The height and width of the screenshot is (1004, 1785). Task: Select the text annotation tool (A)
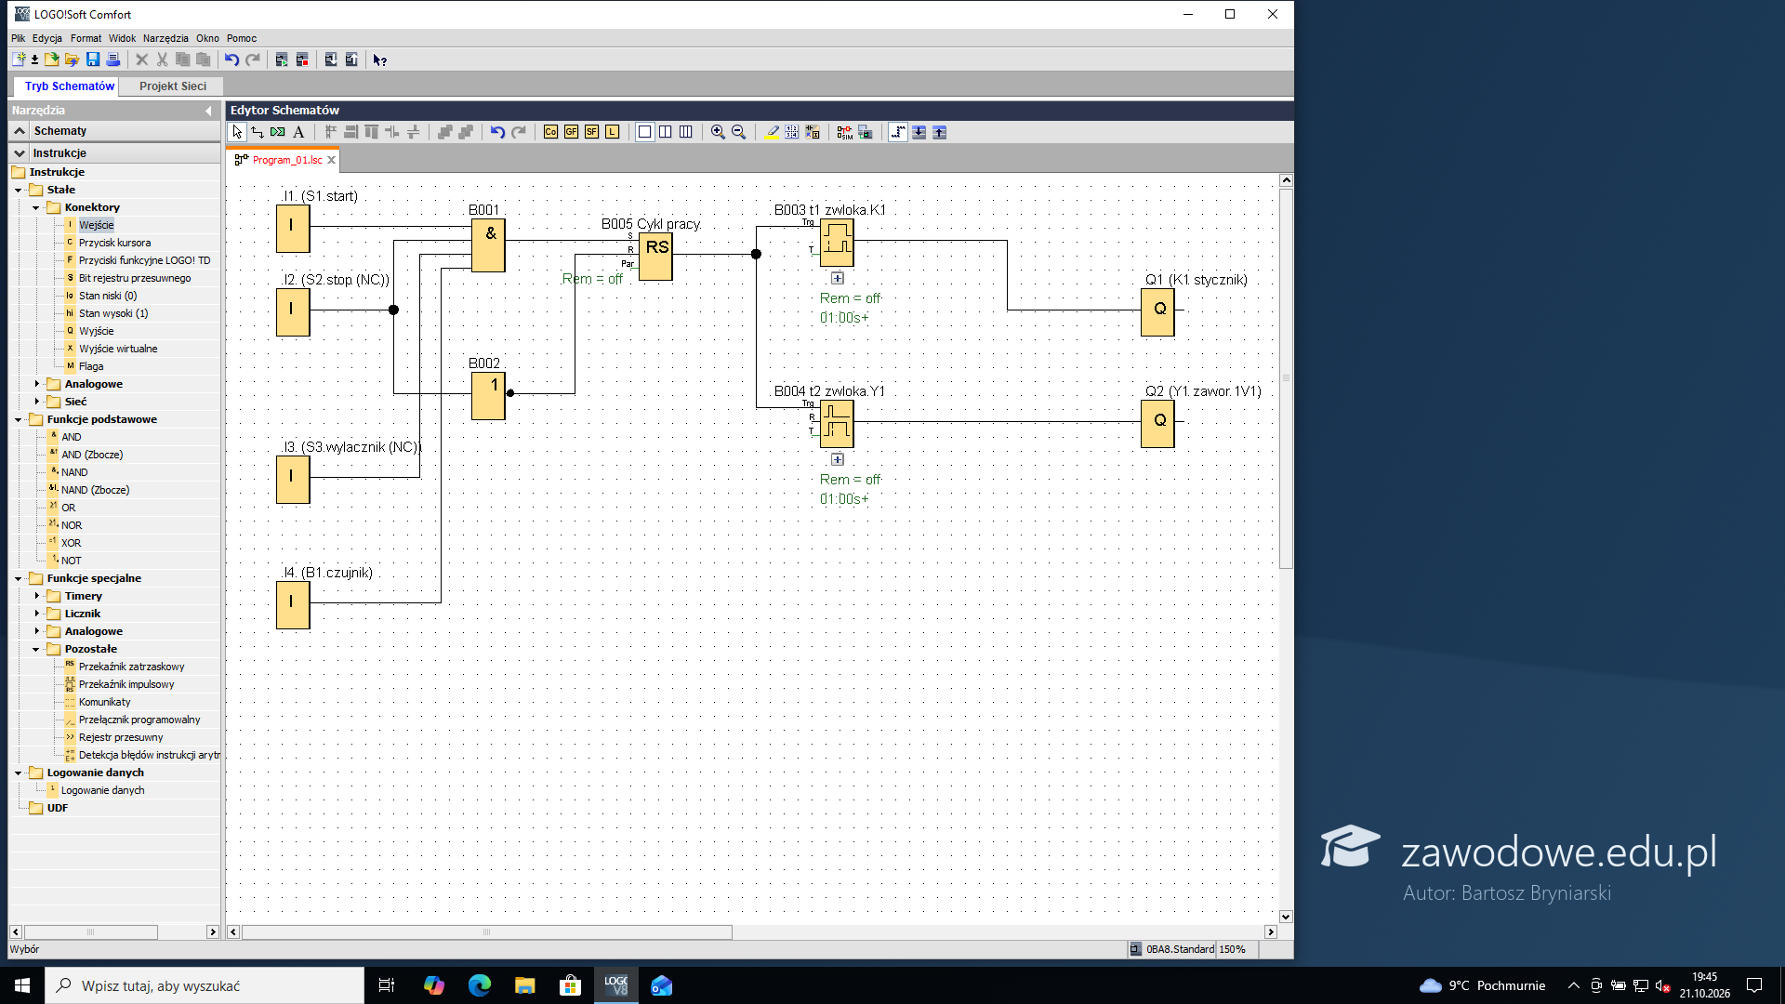pyautogui.click(x=298, y=132)
